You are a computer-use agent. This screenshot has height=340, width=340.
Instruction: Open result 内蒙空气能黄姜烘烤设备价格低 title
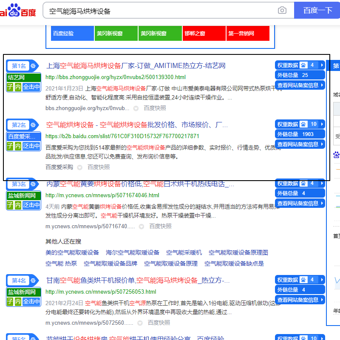click(140, 184)
